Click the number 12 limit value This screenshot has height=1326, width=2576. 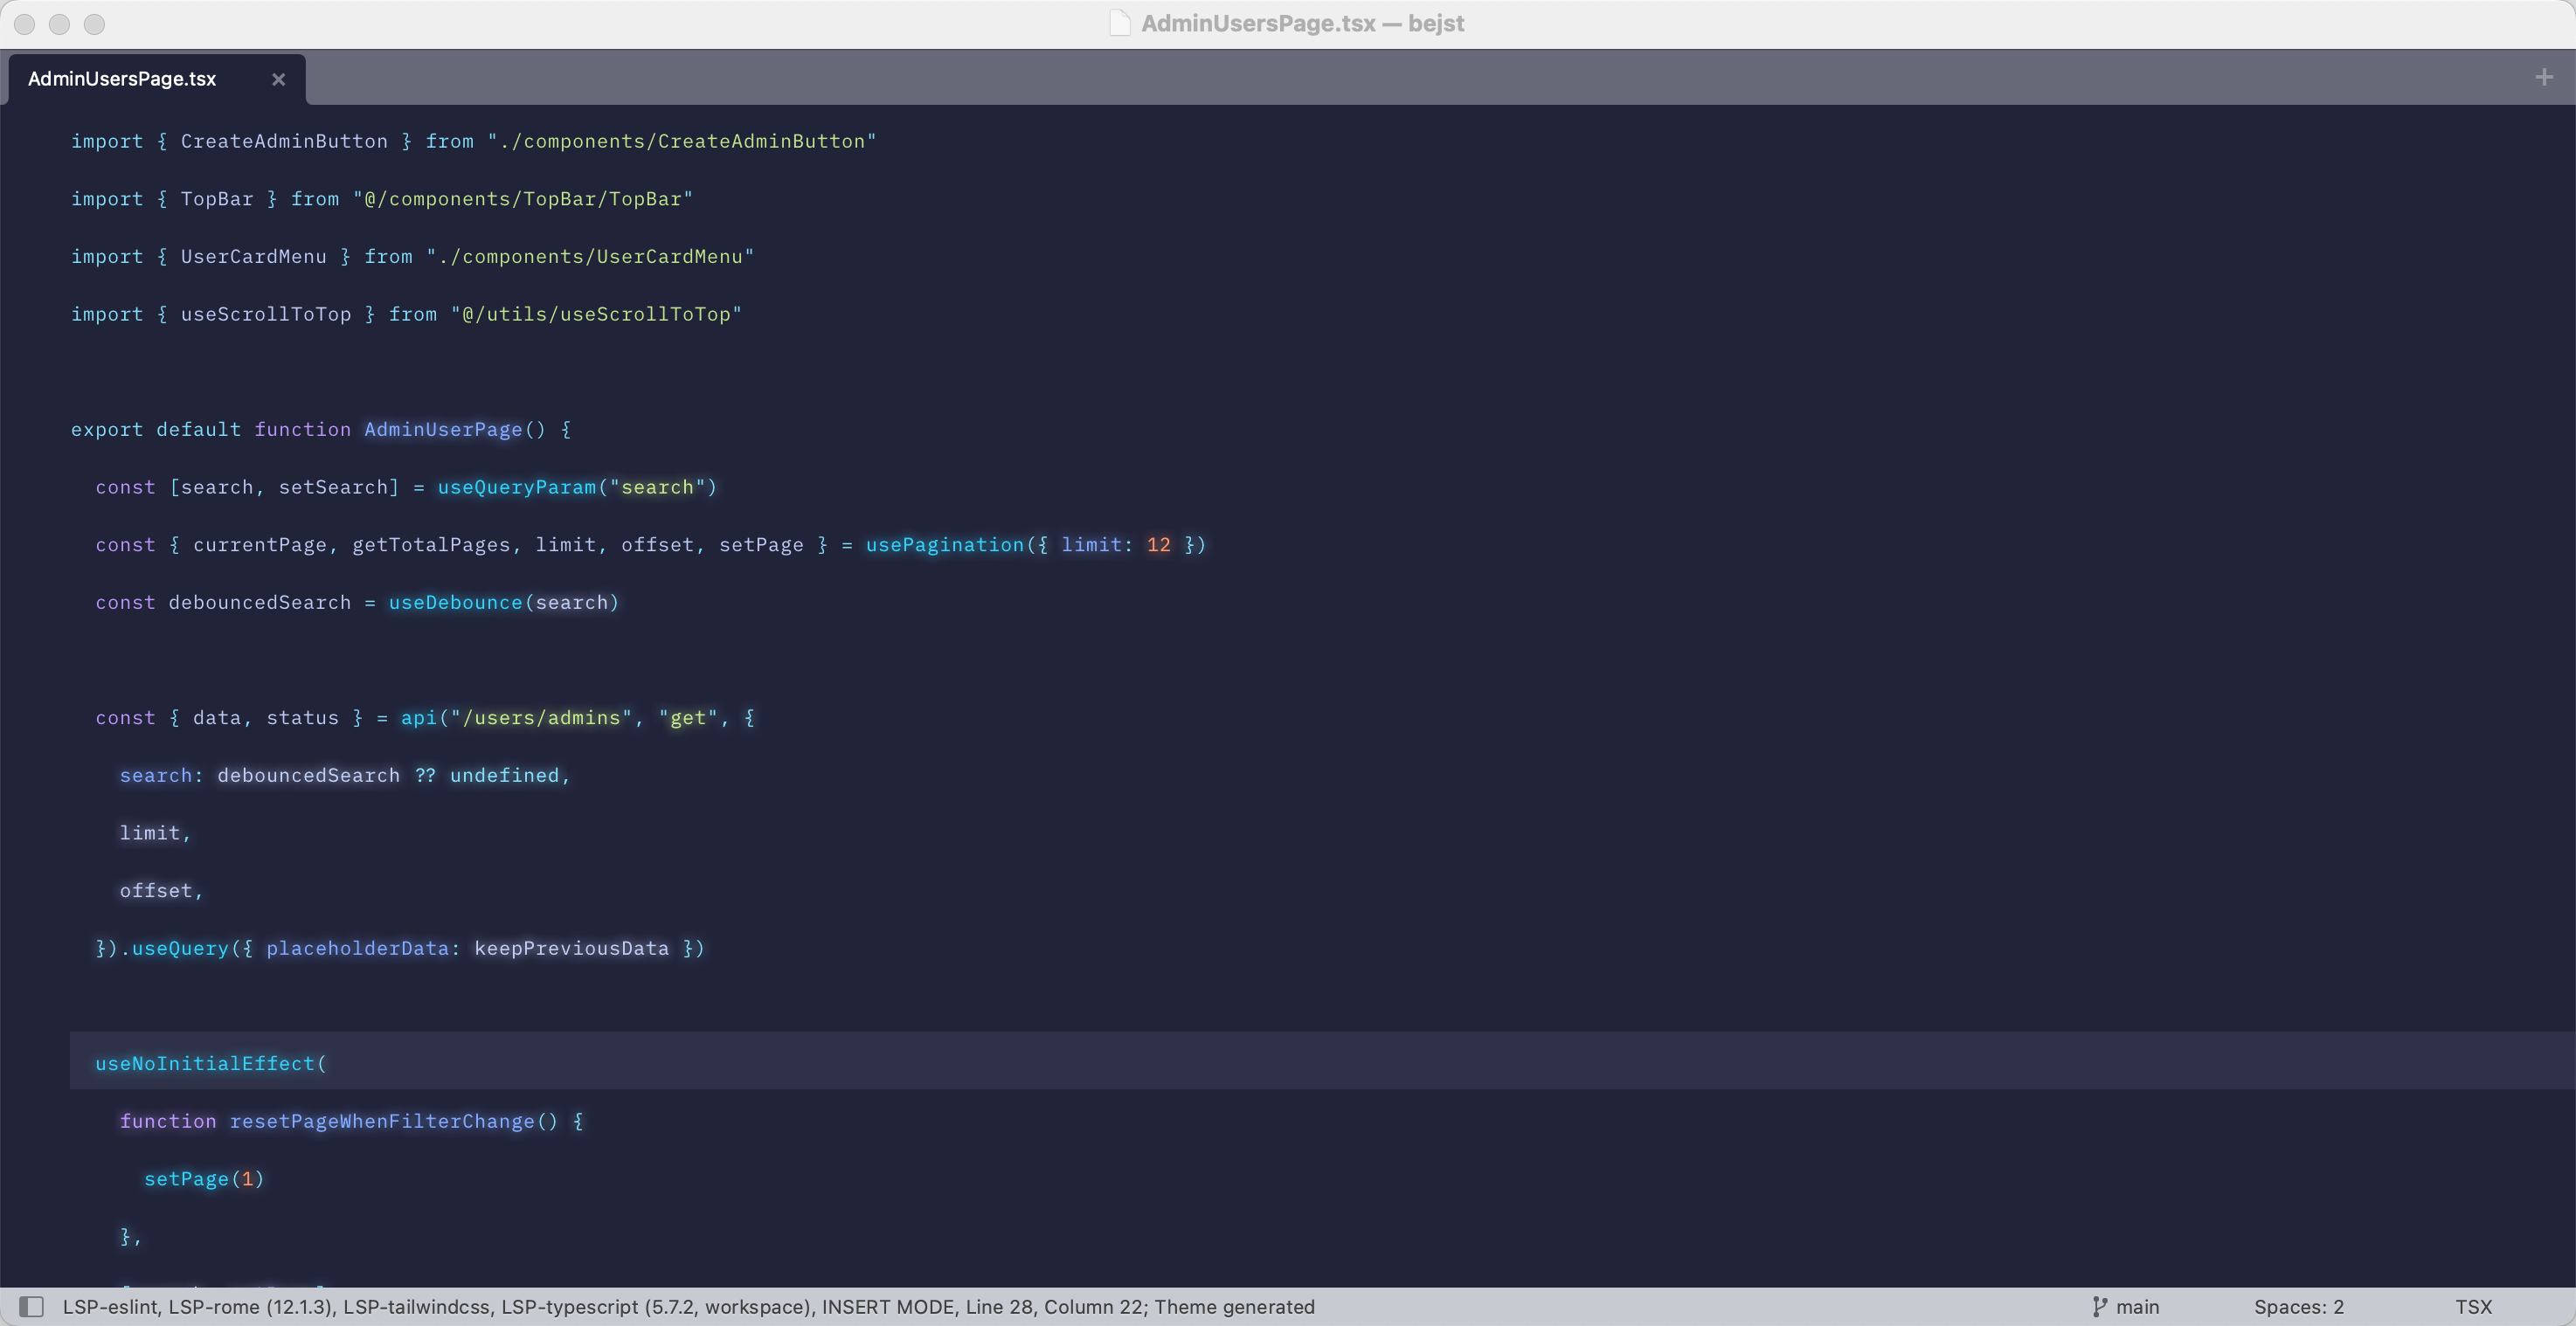click(x=1158, y=544)
